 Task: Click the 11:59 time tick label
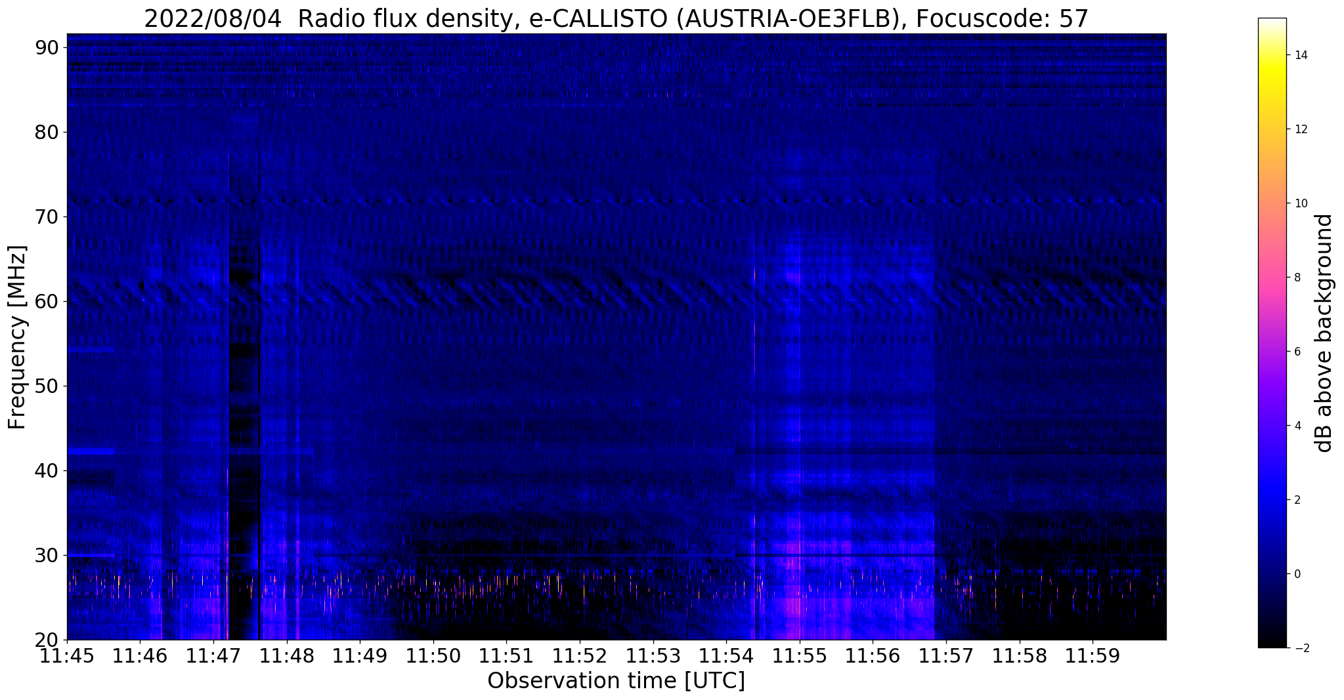point(1093,655)
